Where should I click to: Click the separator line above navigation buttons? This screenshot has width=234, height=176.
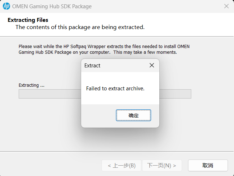point(117,152)
